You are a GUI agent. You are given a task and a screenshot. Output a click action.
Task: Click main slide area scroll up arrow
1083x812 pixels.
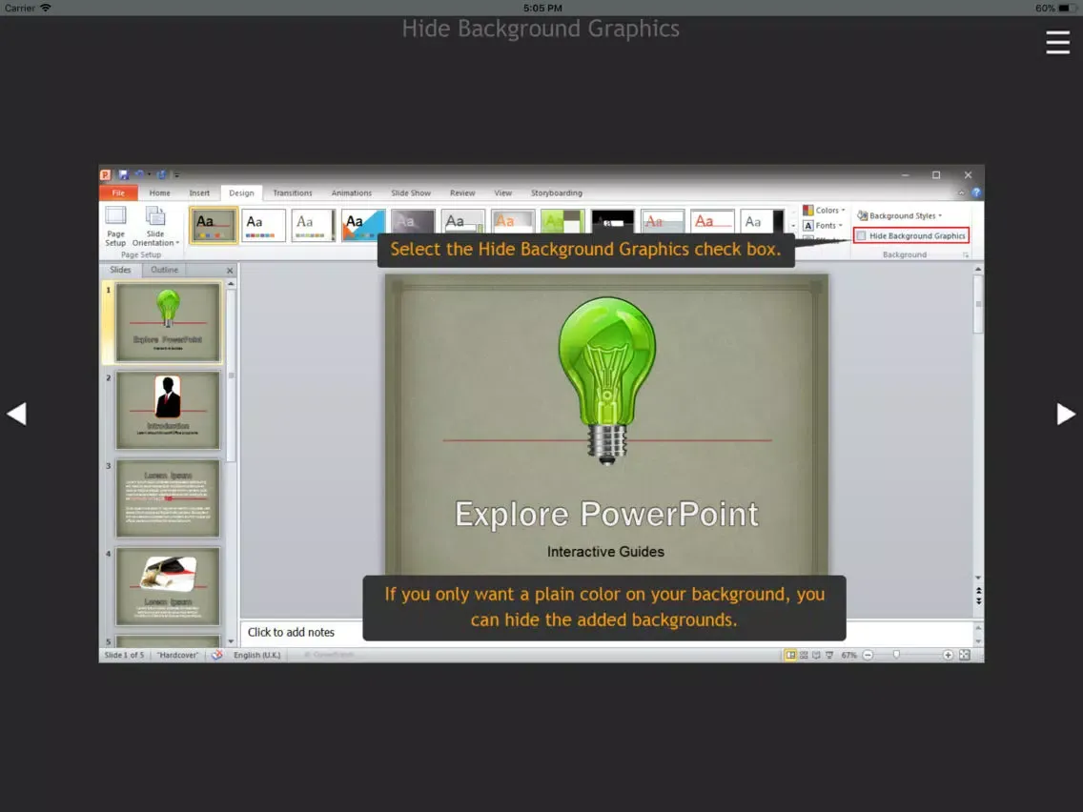coord(978,270)
